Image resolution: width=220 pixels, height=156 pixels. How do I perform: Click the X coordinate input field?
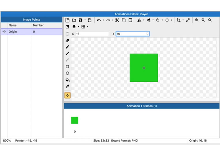(92, 34)
